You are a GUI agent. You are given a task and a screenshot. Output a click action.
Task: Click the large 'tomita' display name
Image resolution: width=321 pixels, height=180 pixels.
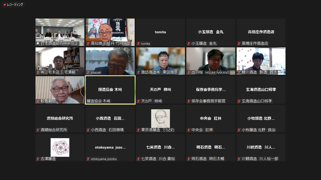pos(160,32)
